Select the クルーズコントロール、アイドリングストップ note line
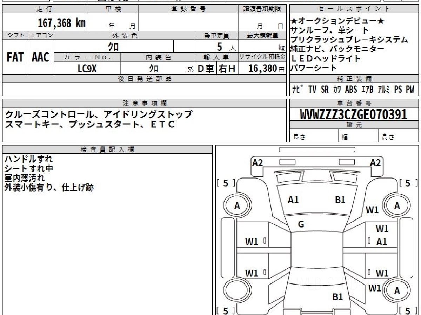The width and height of the screenshot is (421, 315). (99, 114)
